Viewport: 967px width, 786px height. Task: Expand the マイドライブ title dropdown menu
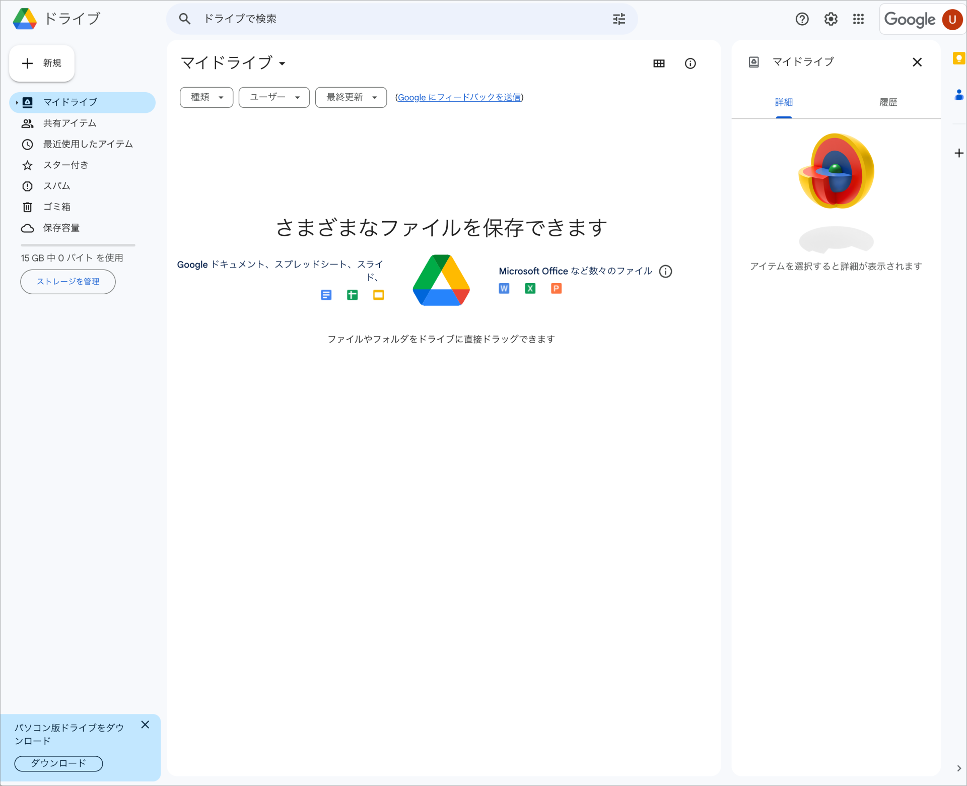(283, 63)
